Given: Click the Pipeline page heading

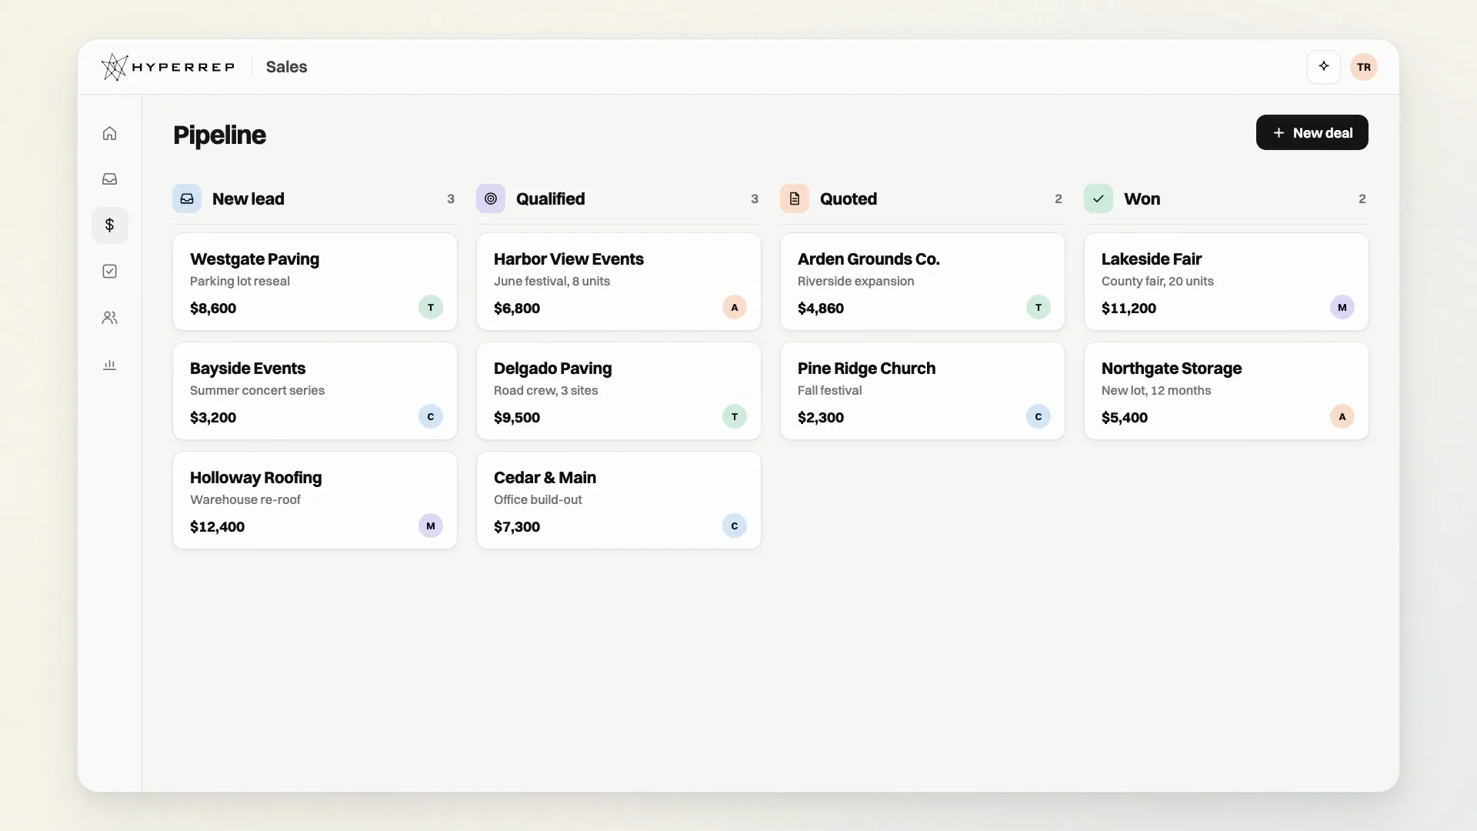Looking at the screenshot, I should (x=219, y=135).
